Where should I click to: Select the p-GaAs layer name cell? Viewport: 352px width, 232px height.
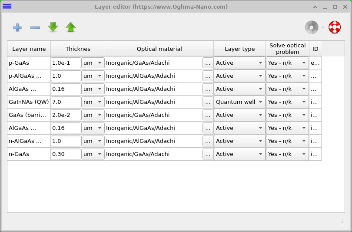29,63
